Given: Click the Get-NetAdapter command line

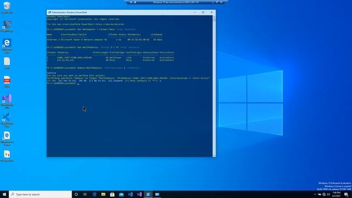Looking at the screenshot, I should 91,29.
